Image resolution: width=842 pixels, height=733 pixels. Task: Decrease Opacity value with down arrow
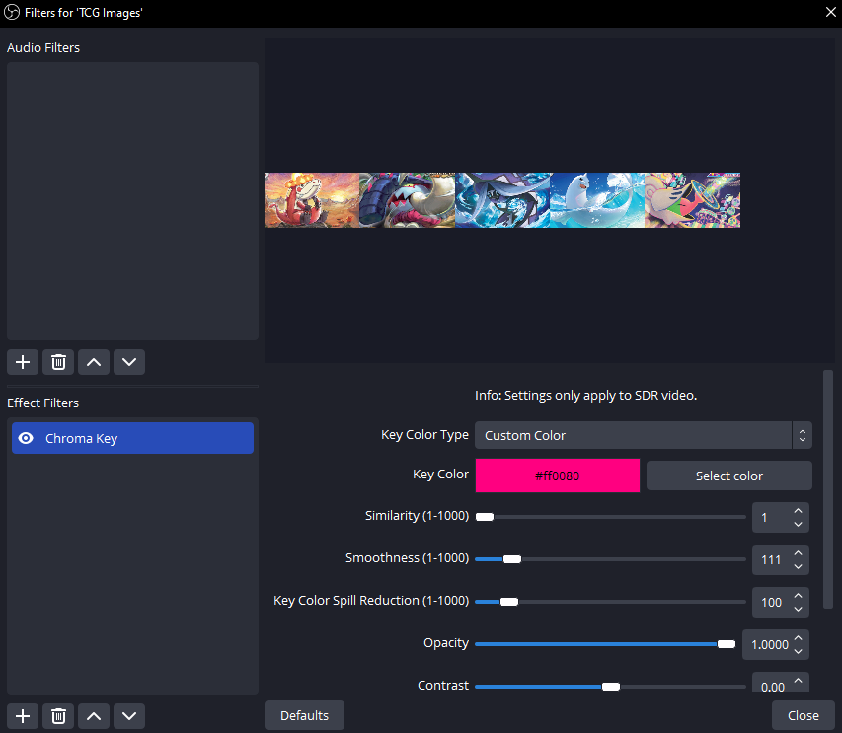[x=798, y=651]
